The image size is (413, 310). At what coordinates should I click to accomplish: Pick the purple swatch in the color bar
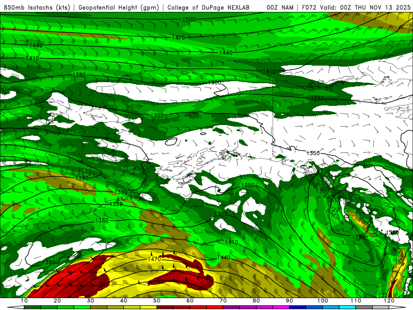tap(231, 307)
